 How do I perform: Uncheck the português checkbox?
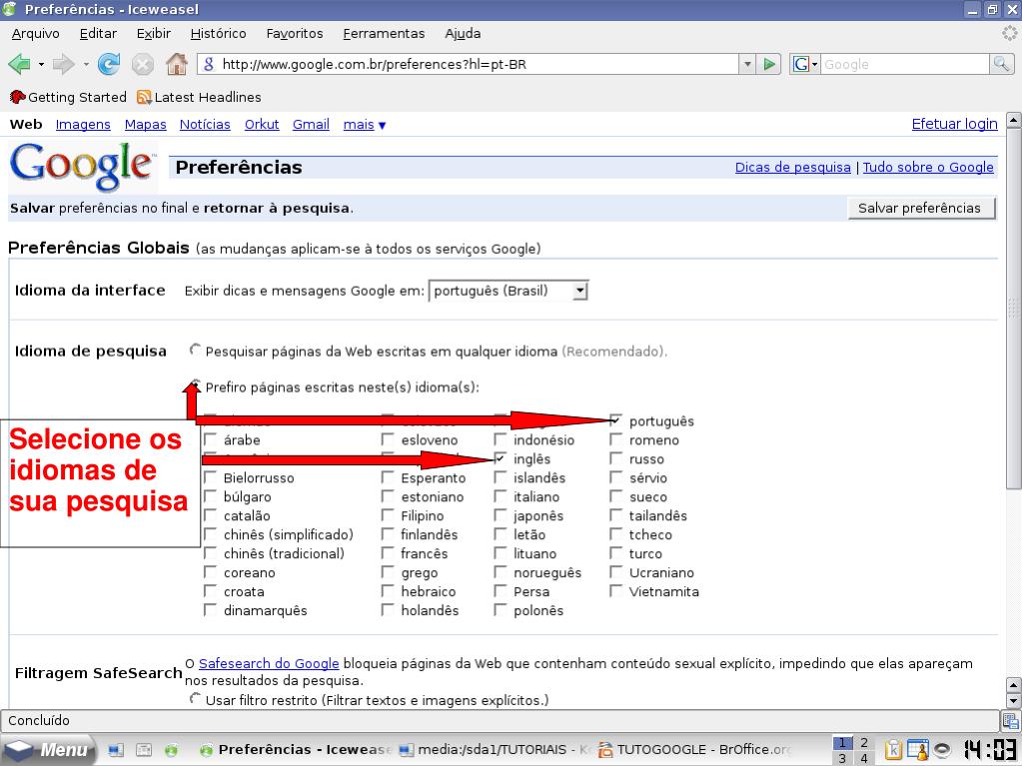click(x=616, y=419)
